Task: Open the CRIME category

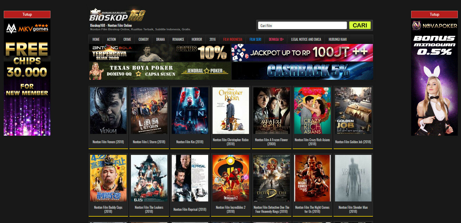Action: pos(127,39)
